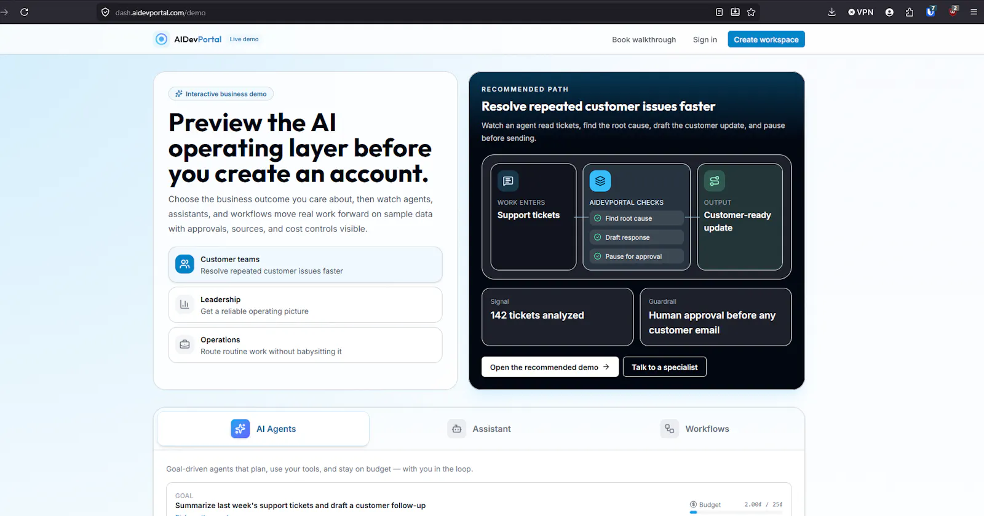The height and width of the screenshot is (516, 984).
Task: Click the Create workspace button
Action: [x=766, y=39]
